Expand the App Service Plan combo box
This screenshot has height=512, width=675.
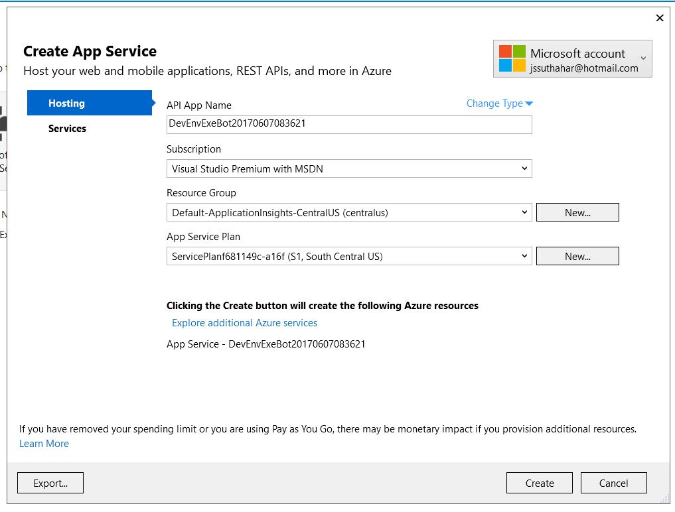point(349,257)
